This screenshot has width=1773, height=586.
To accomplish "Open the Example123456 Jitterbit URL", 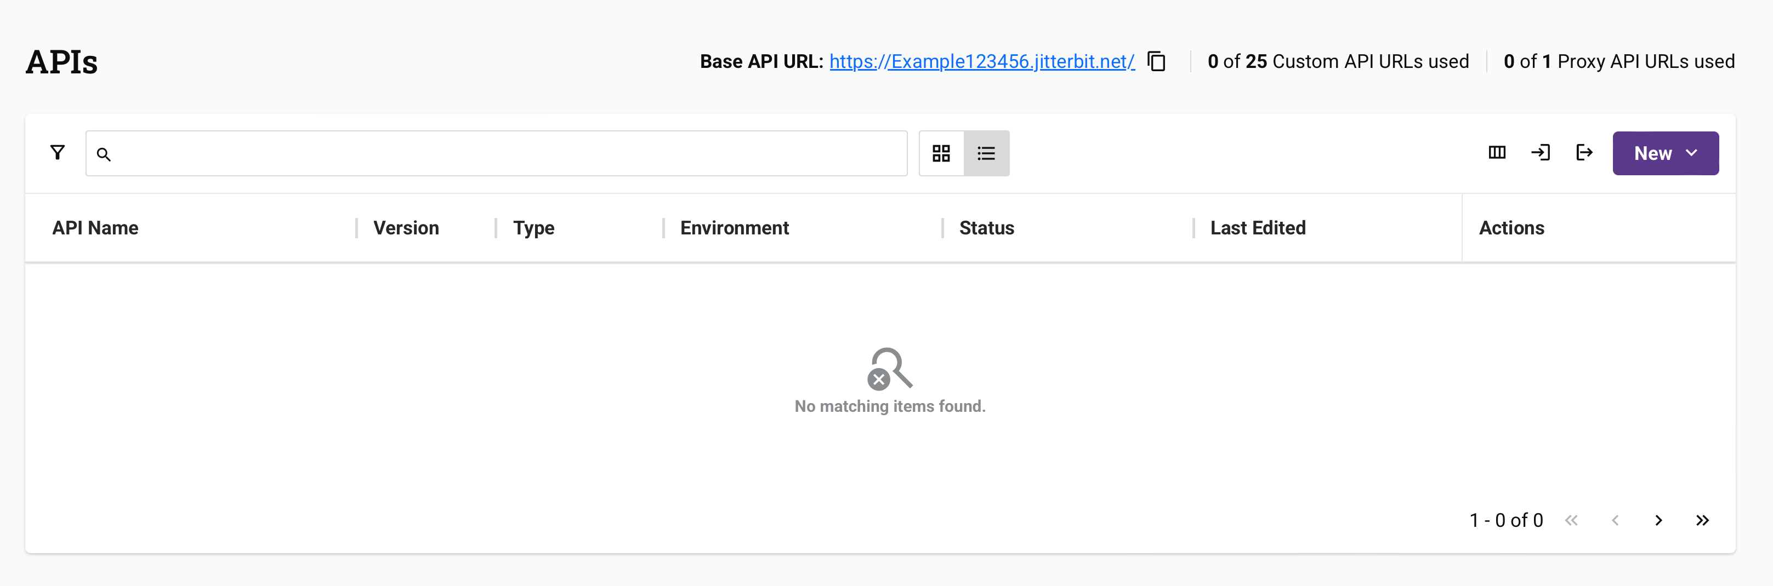I will click(981, 61).
